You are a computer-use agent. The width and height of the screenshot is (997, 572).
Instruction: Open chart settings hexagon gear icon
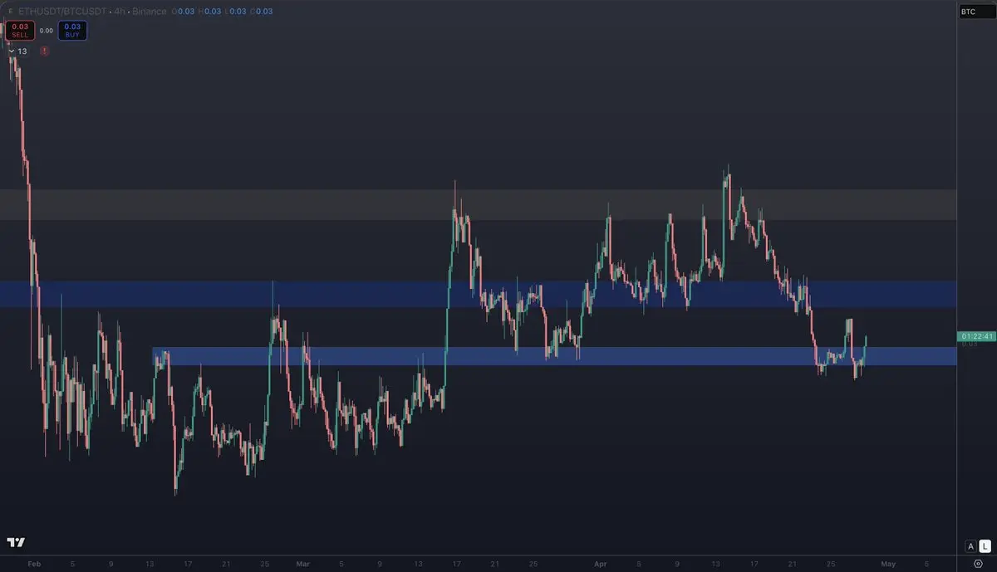point(977,563)
